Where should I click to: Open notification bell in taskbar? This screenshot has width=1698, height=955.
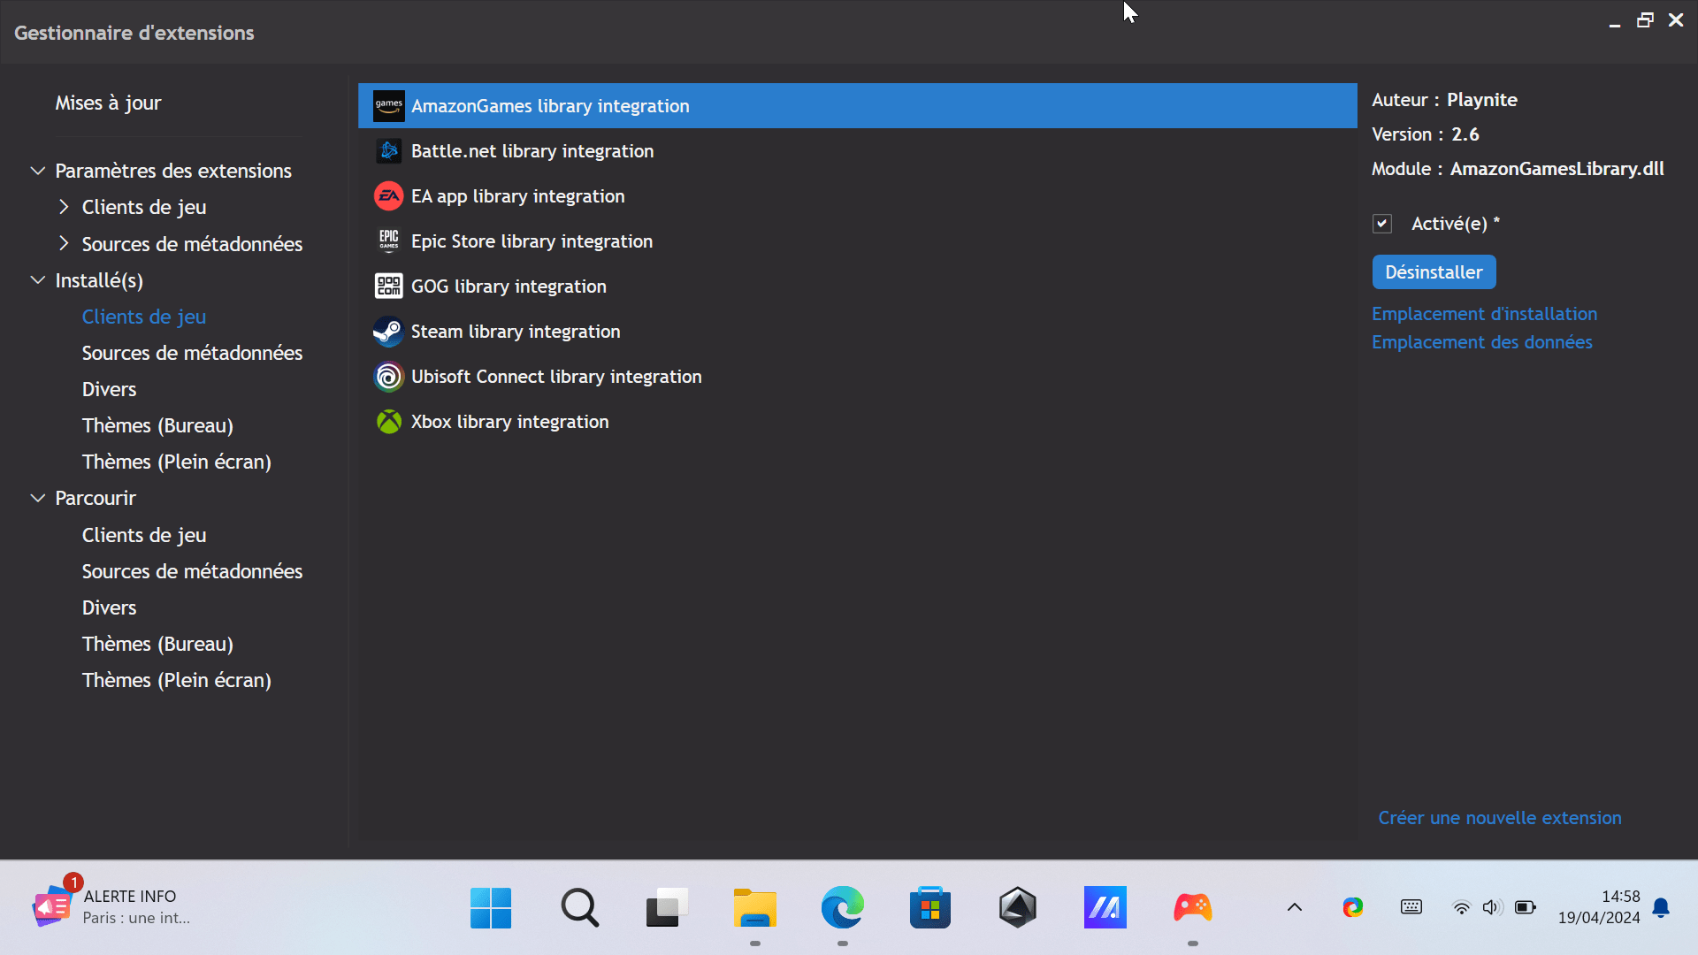tap(1661, 907)
